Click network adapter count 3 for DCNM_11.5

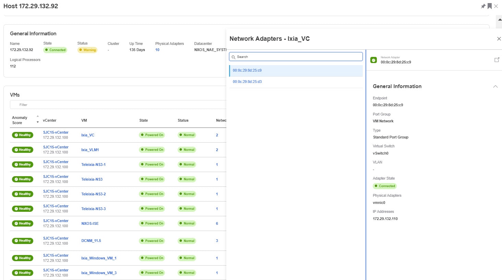(217, 241)
